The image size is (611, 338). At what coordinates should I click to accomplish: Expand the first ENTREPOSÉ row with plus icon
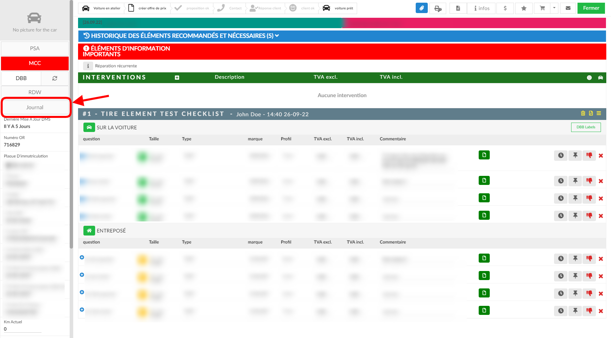pyautogui.click(x=82, y=257)
